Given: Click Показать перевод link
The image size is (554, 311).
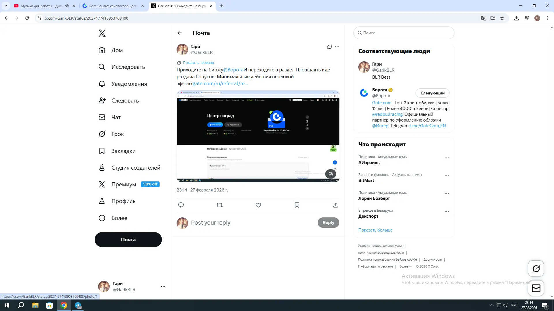Looking at the screenshot, I should pyautogui.click(x=198, y=62).
